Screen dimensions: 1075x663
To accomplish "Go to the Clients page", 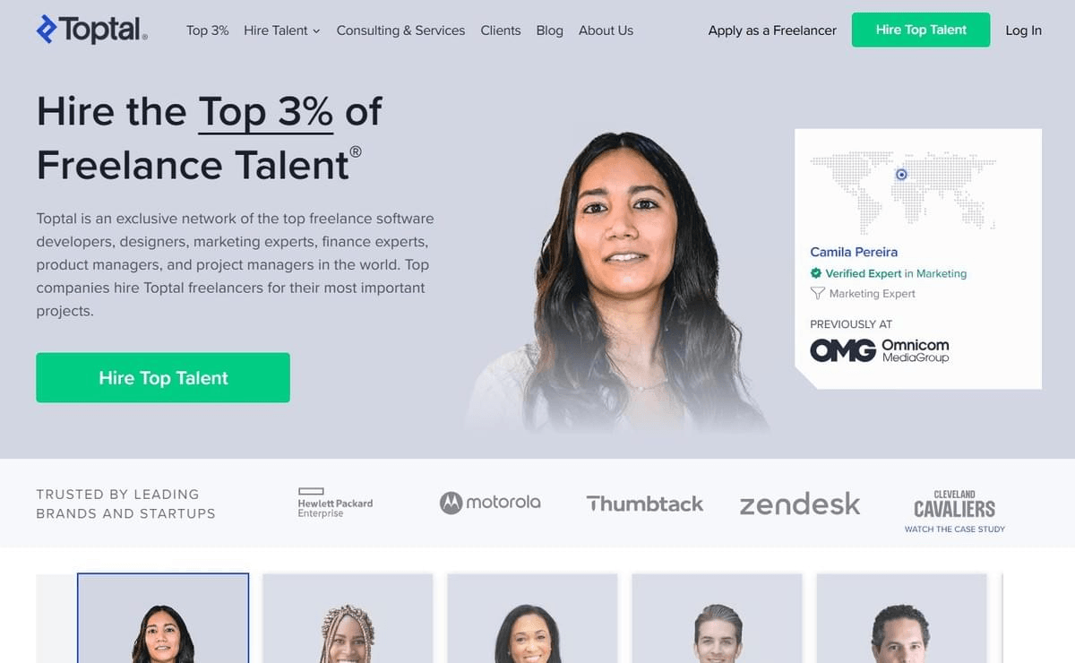I will coord(500,30).
